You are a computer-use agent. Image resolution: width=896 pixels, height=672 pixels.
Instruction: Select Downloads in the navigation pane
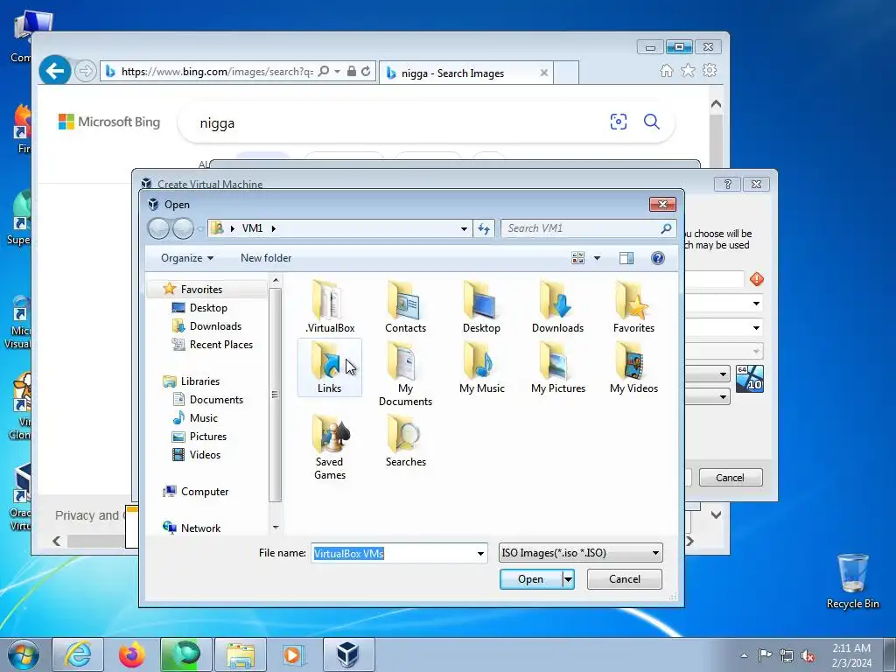pos(215,325)
